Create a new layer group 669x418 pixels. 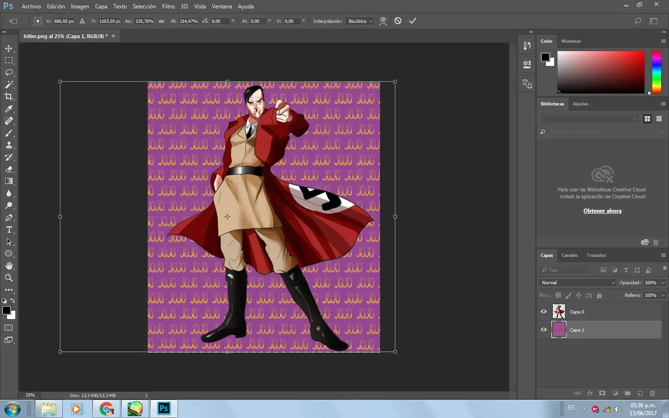(x=628, y=393)
